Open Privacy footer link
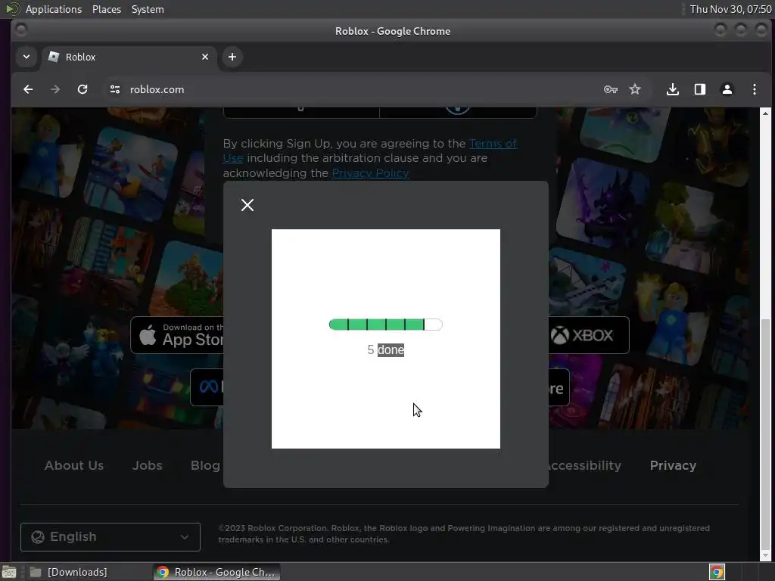This screenshot has height=581, width=775. (x=673, y=465)
